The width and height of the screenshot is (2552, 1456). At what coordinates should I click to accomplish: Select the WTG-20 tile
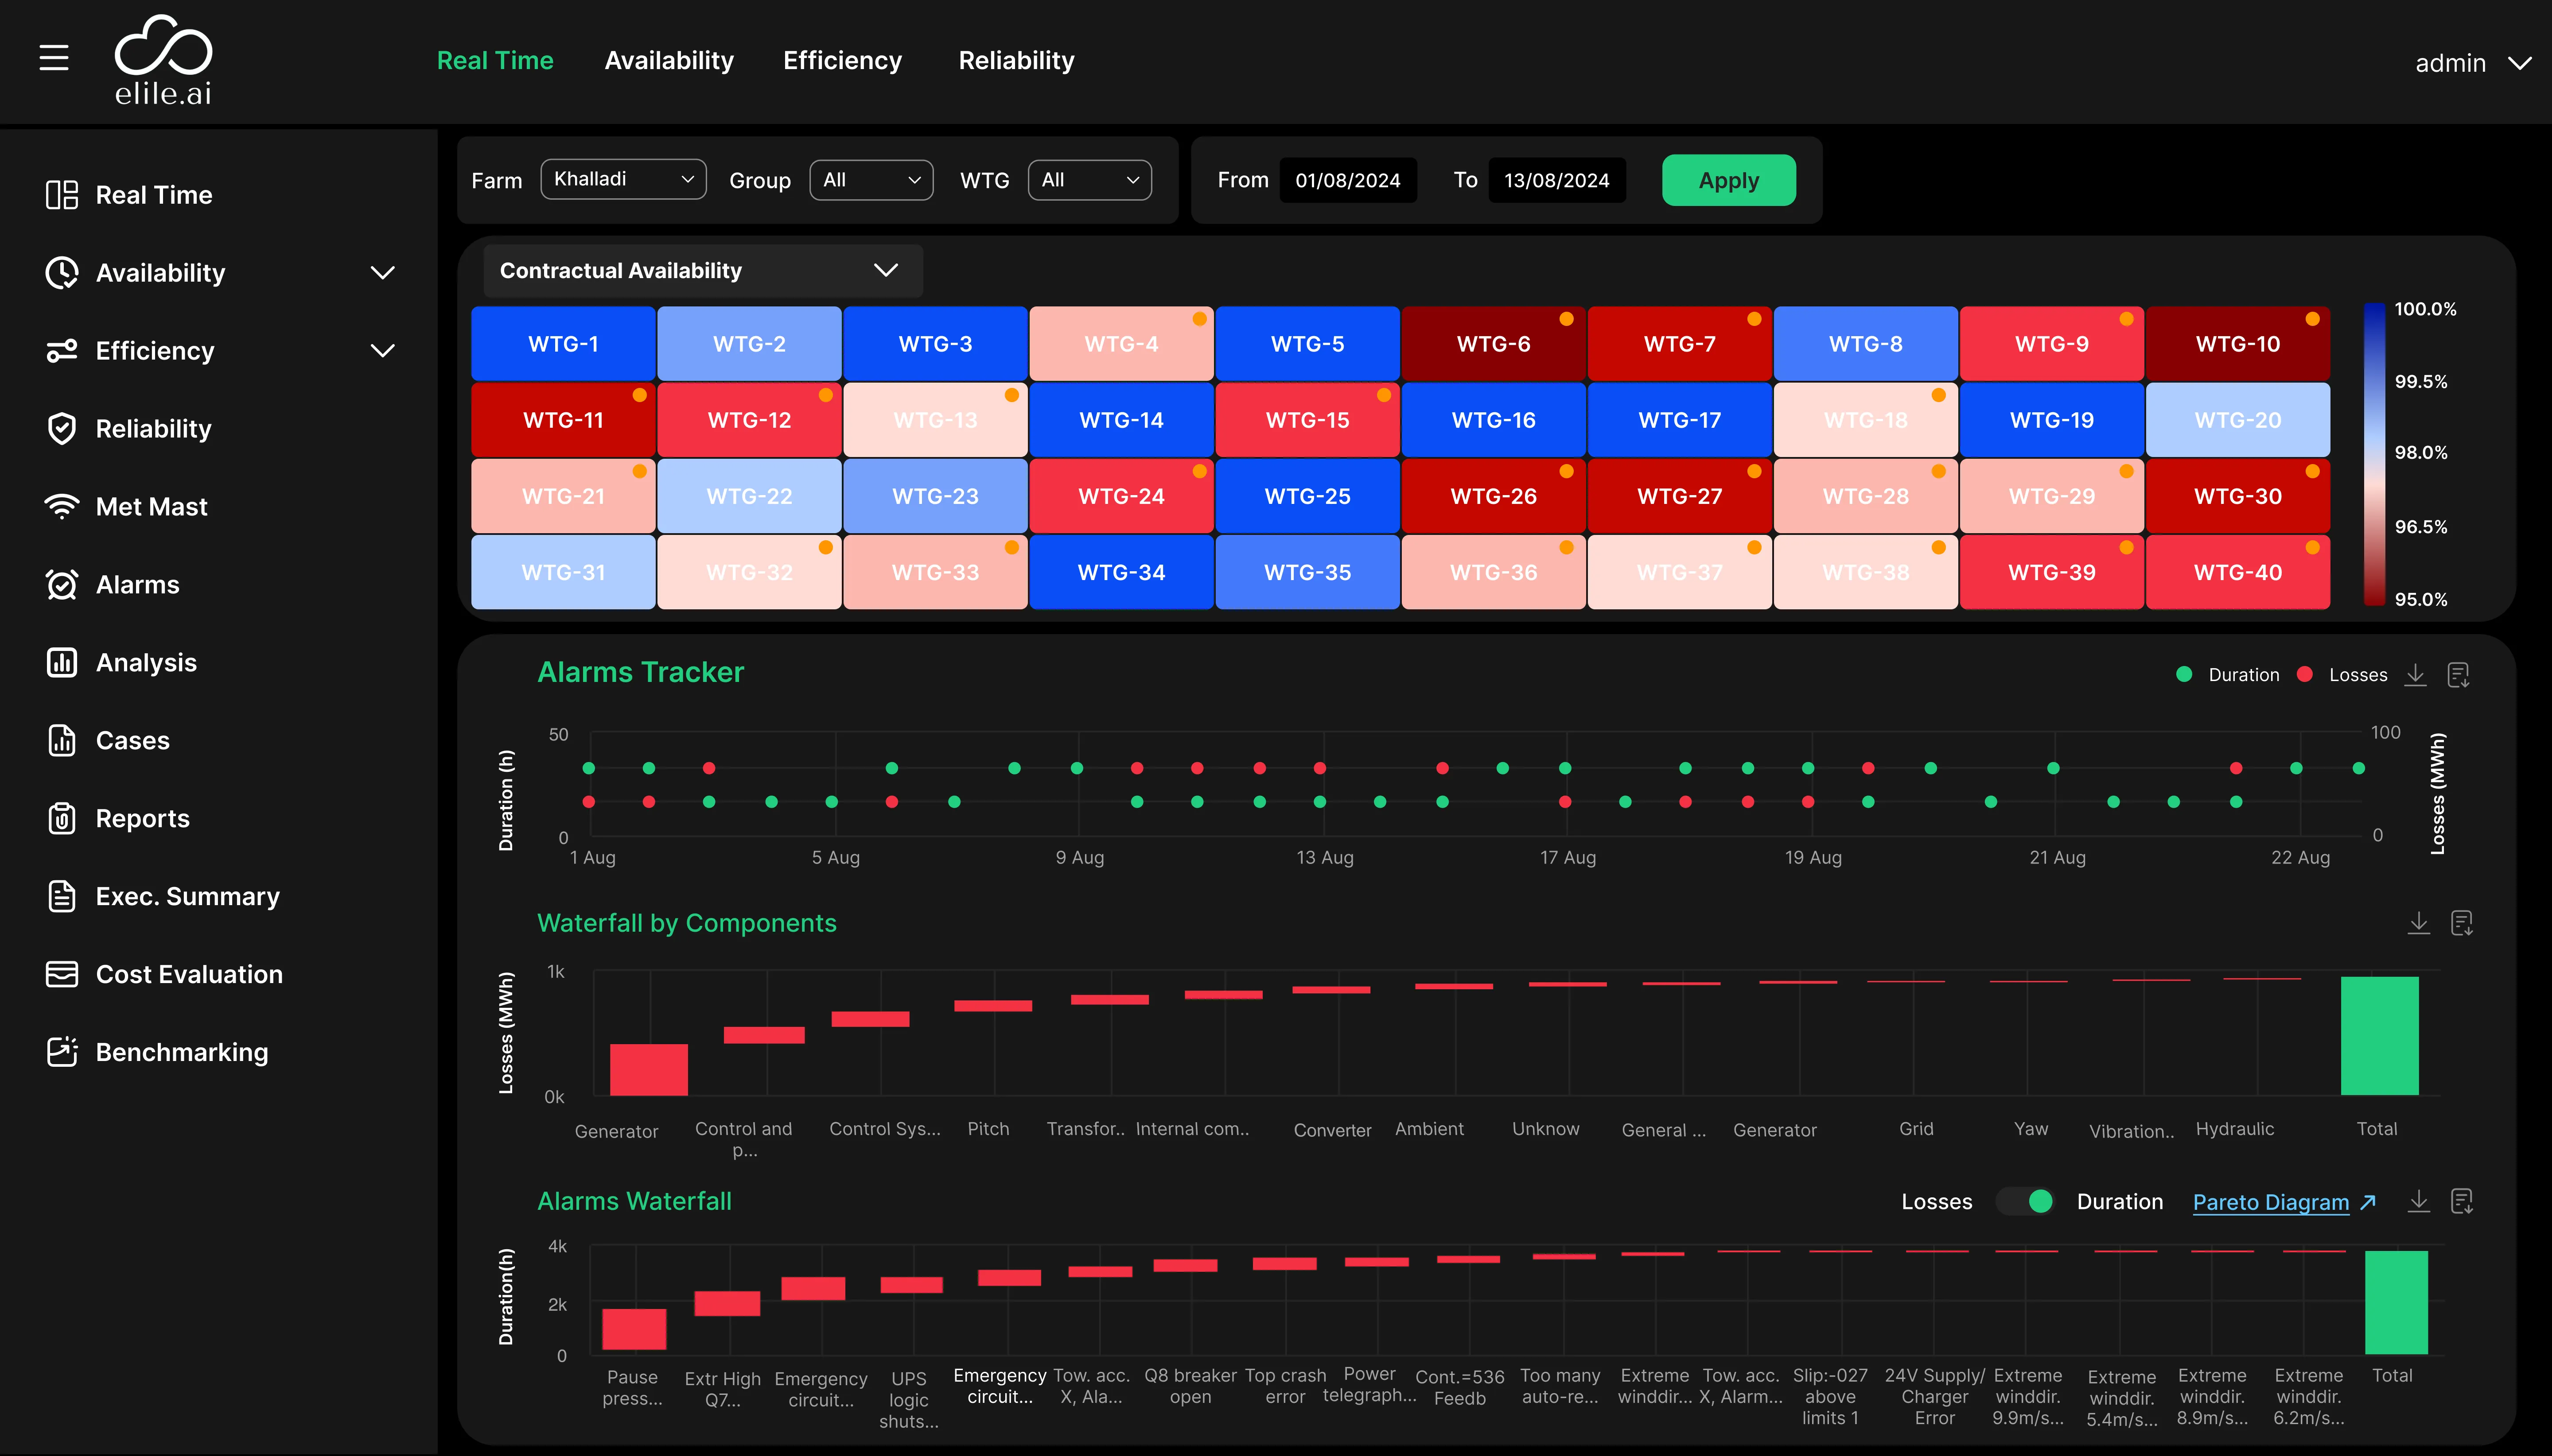2238,420
